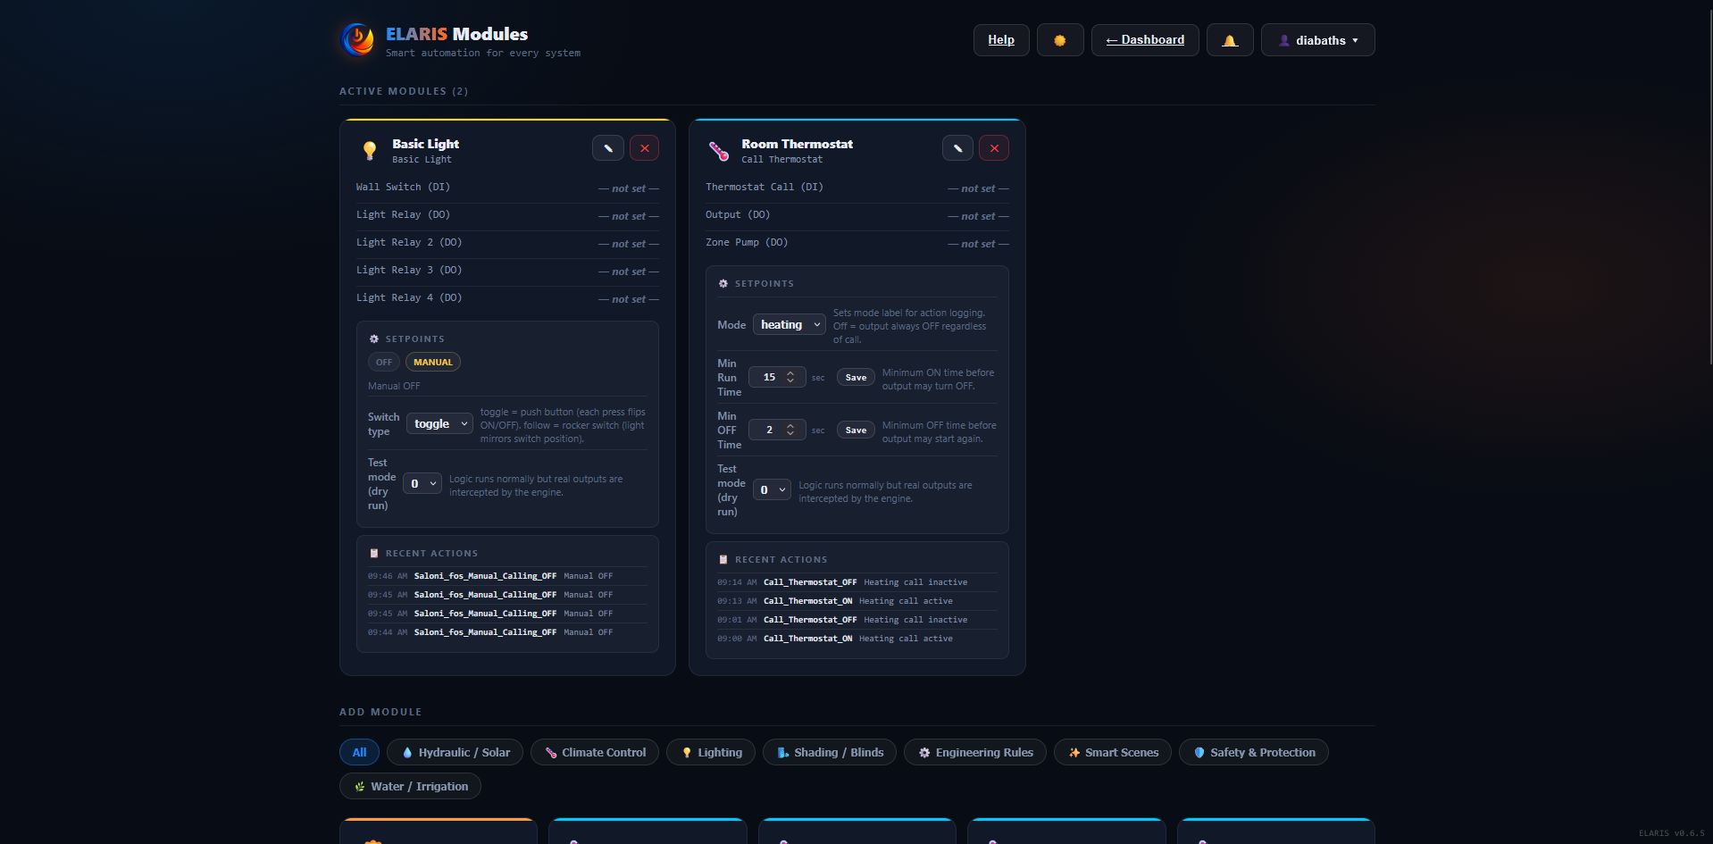
Task: Filter by Hydraulic / Solar
Action: click(455, 753)
